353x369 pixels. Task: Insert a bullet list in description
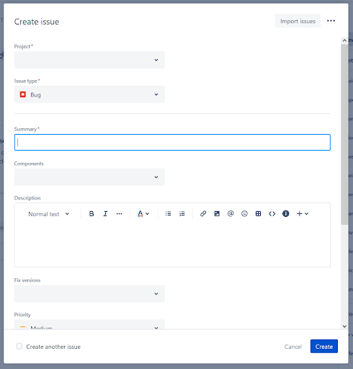[x=168, y=213]
